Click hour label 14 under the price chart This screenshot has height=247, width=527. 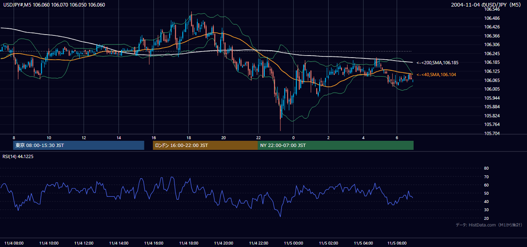pyautogui.click(x=119, y=137)
